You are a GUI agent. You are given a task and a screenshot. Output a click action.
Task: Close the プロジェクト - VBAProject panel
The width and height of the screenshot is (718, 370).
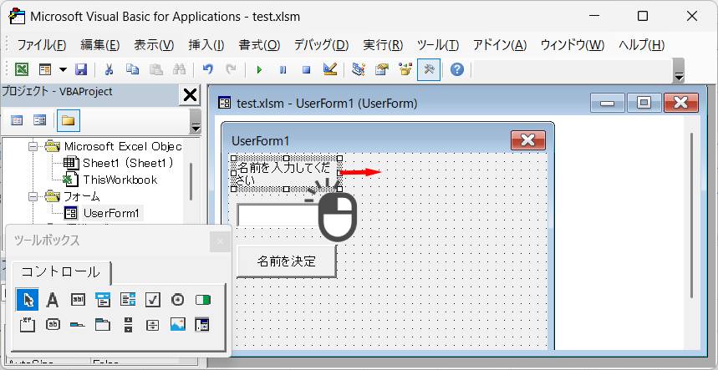point(190,95)
